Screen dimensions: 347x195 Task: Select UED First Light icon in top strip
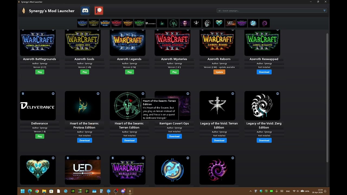pos(230,23)
